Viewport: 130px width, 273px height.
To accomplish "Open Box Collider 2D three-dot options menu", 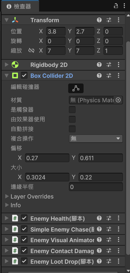I will coord(118,75).
